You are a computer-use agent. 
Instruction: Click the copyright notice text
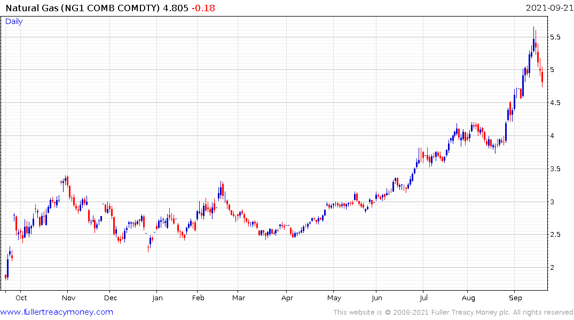(x=453, y=313)
